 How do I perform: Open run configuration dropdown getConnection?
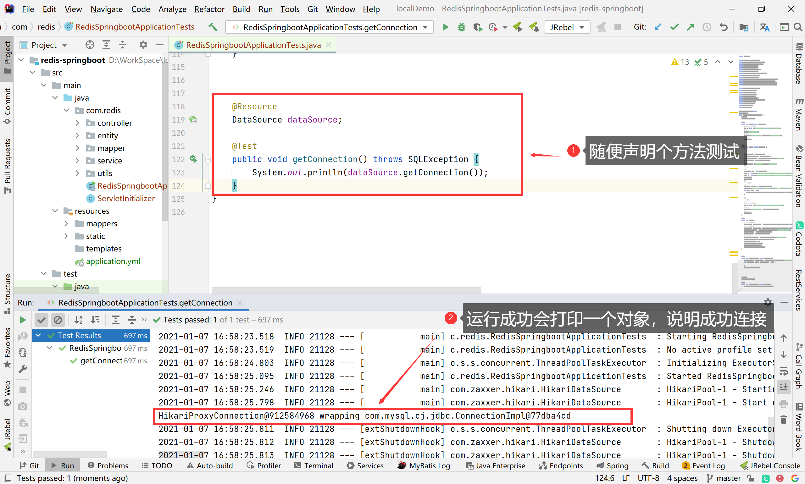pyautogui.click(x=330, y=27)
